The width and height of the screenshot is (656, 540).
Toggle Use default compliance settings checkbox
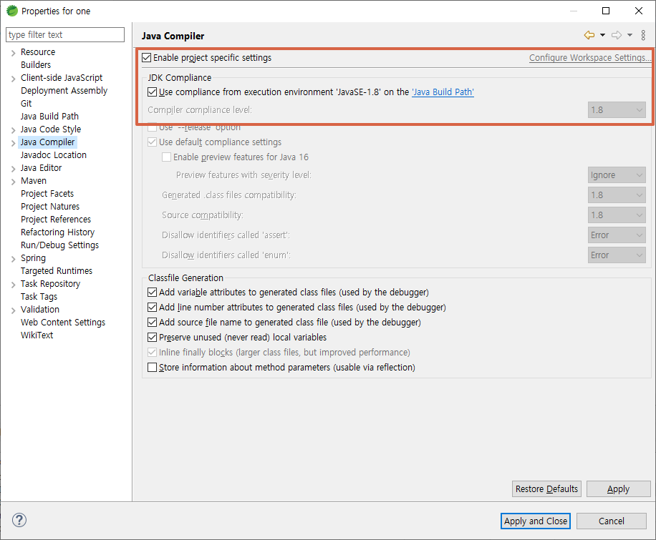[x=153, y=142]
